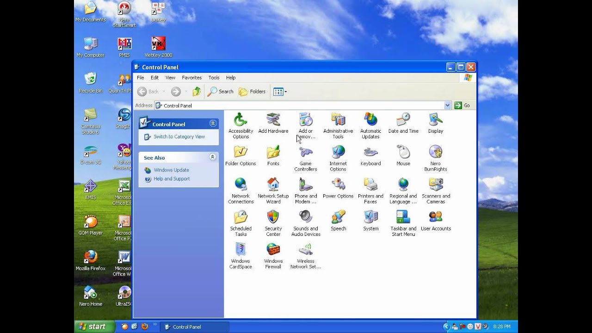Collapse the See Also section

click(213, 157)
